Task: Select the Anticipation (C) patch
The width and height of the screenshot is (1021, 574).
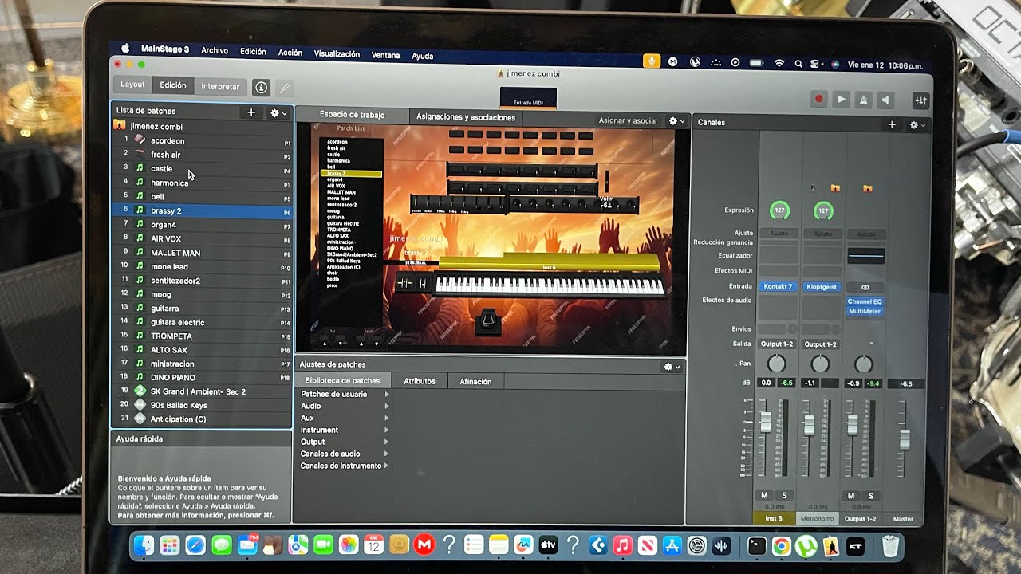Action: click(x=202, y=419)
